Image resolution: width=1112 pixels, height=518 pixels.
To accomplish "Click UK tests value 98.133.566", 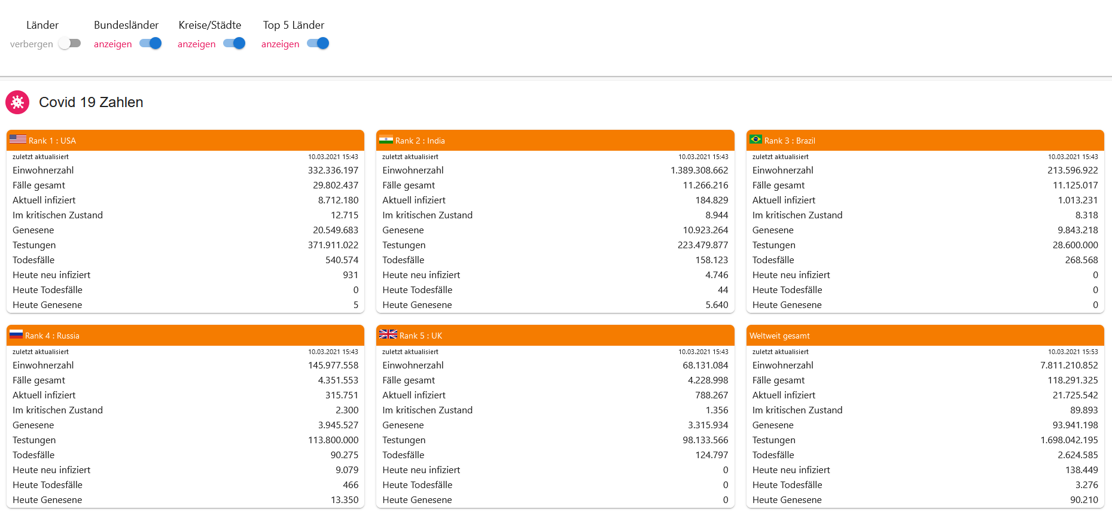I will [x=706, y=440].
